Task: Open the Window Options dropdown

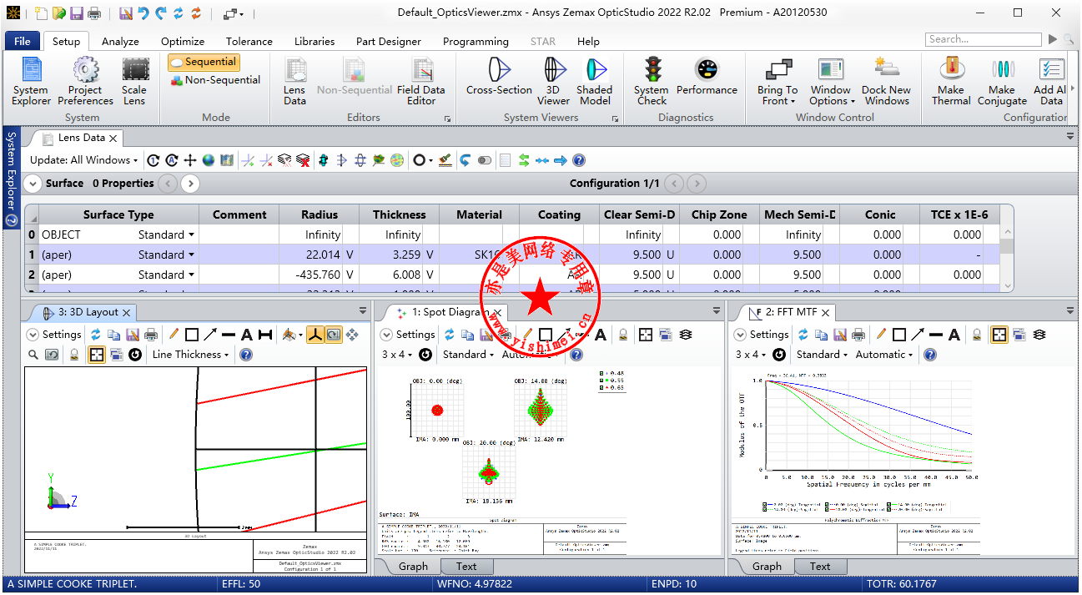Action: pyautogui.click(x=832, y=82)
